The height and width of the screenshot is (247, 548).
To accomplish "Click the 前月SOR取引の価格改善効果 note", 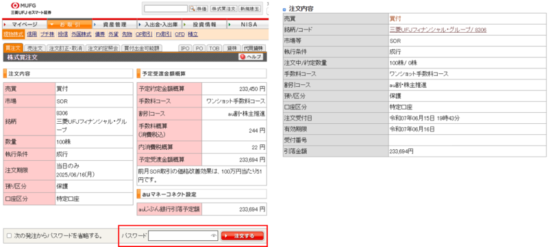I will tap(201, 175).
